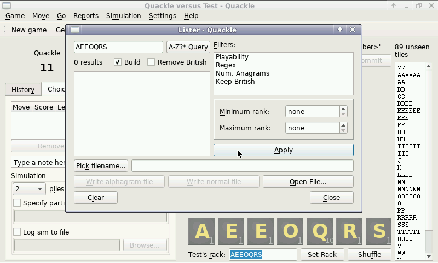Click the Test's rack input field
This screenshot has height=263, width=438.
click(x=263, y=255)
